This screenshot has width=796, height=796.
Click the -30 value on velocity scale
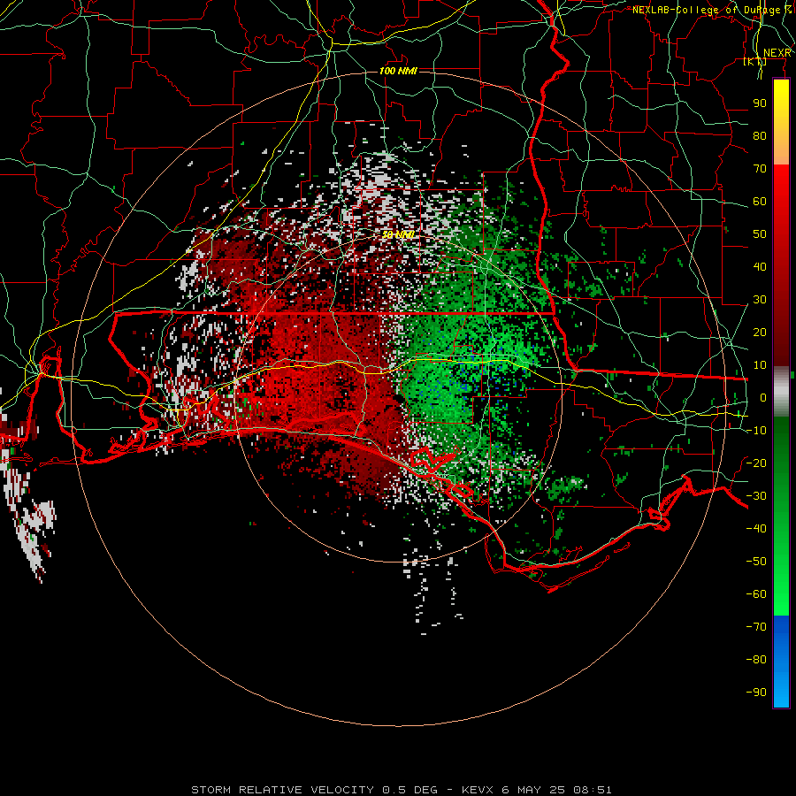point(756,496)
